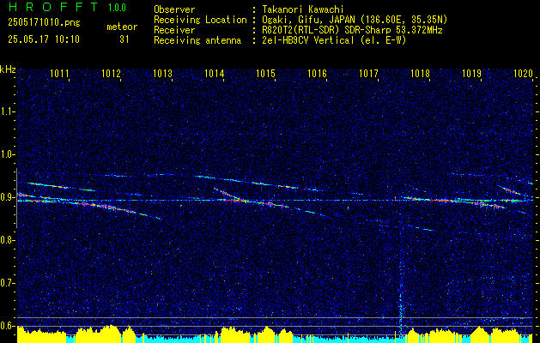
Task: Click the 1019 time axis label
Action: point(471,73)
